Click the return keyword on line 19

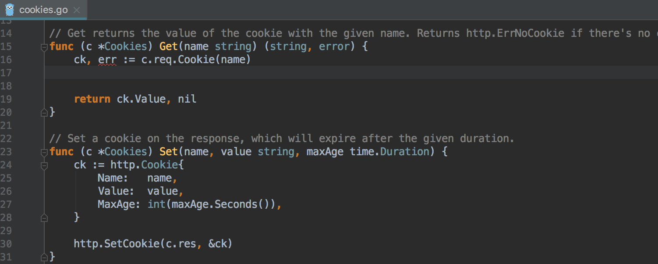tap(92, 99)
